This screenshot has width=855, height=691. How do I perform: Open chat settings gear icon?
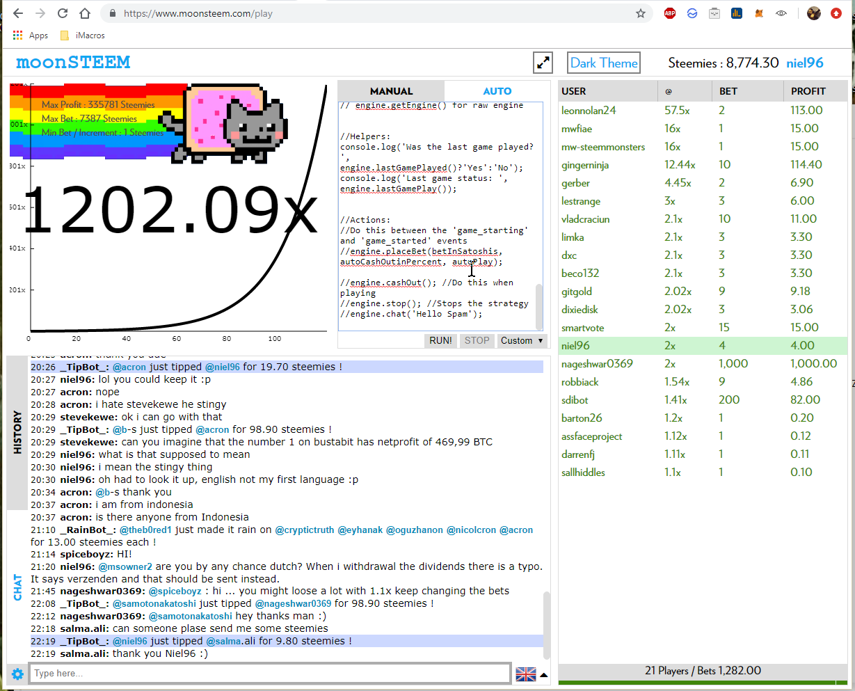[x=17, y=674]
